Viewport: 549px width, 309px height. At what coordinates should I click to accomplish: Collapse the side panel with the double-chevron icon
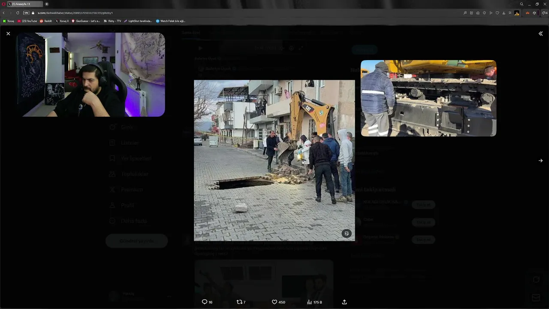540,33
